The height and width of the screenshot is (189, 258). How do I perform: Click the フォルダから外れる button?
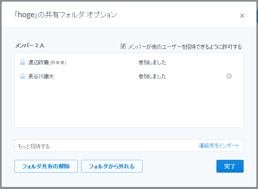[112, 166]
